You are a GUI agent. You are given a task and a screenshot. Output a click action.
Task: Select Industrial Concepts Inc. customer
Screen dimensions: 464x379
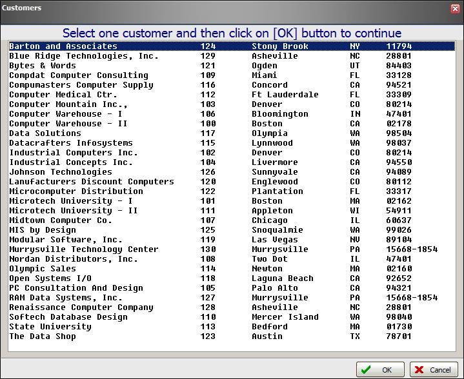pos(71,162)
